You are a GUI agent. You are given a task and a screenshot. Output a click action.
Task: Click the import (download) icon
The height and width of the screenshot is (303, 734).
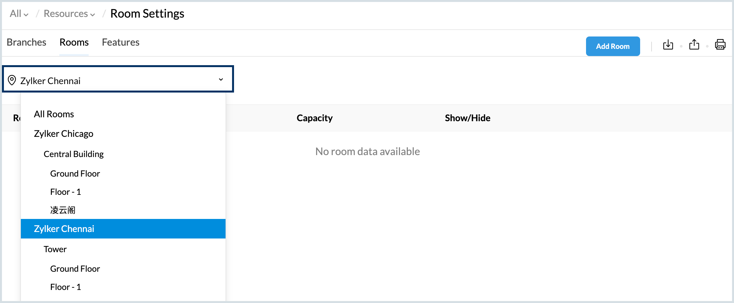click(x=668, y=45)
